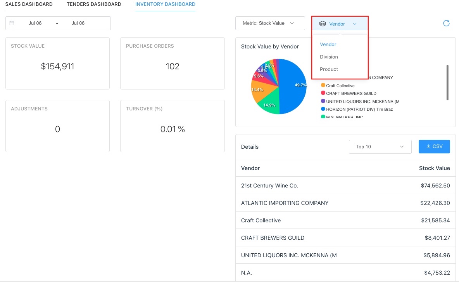Toggle CRAFT BREWERS GUILD legend entry
459x282 pixels.
click(351, 93)
